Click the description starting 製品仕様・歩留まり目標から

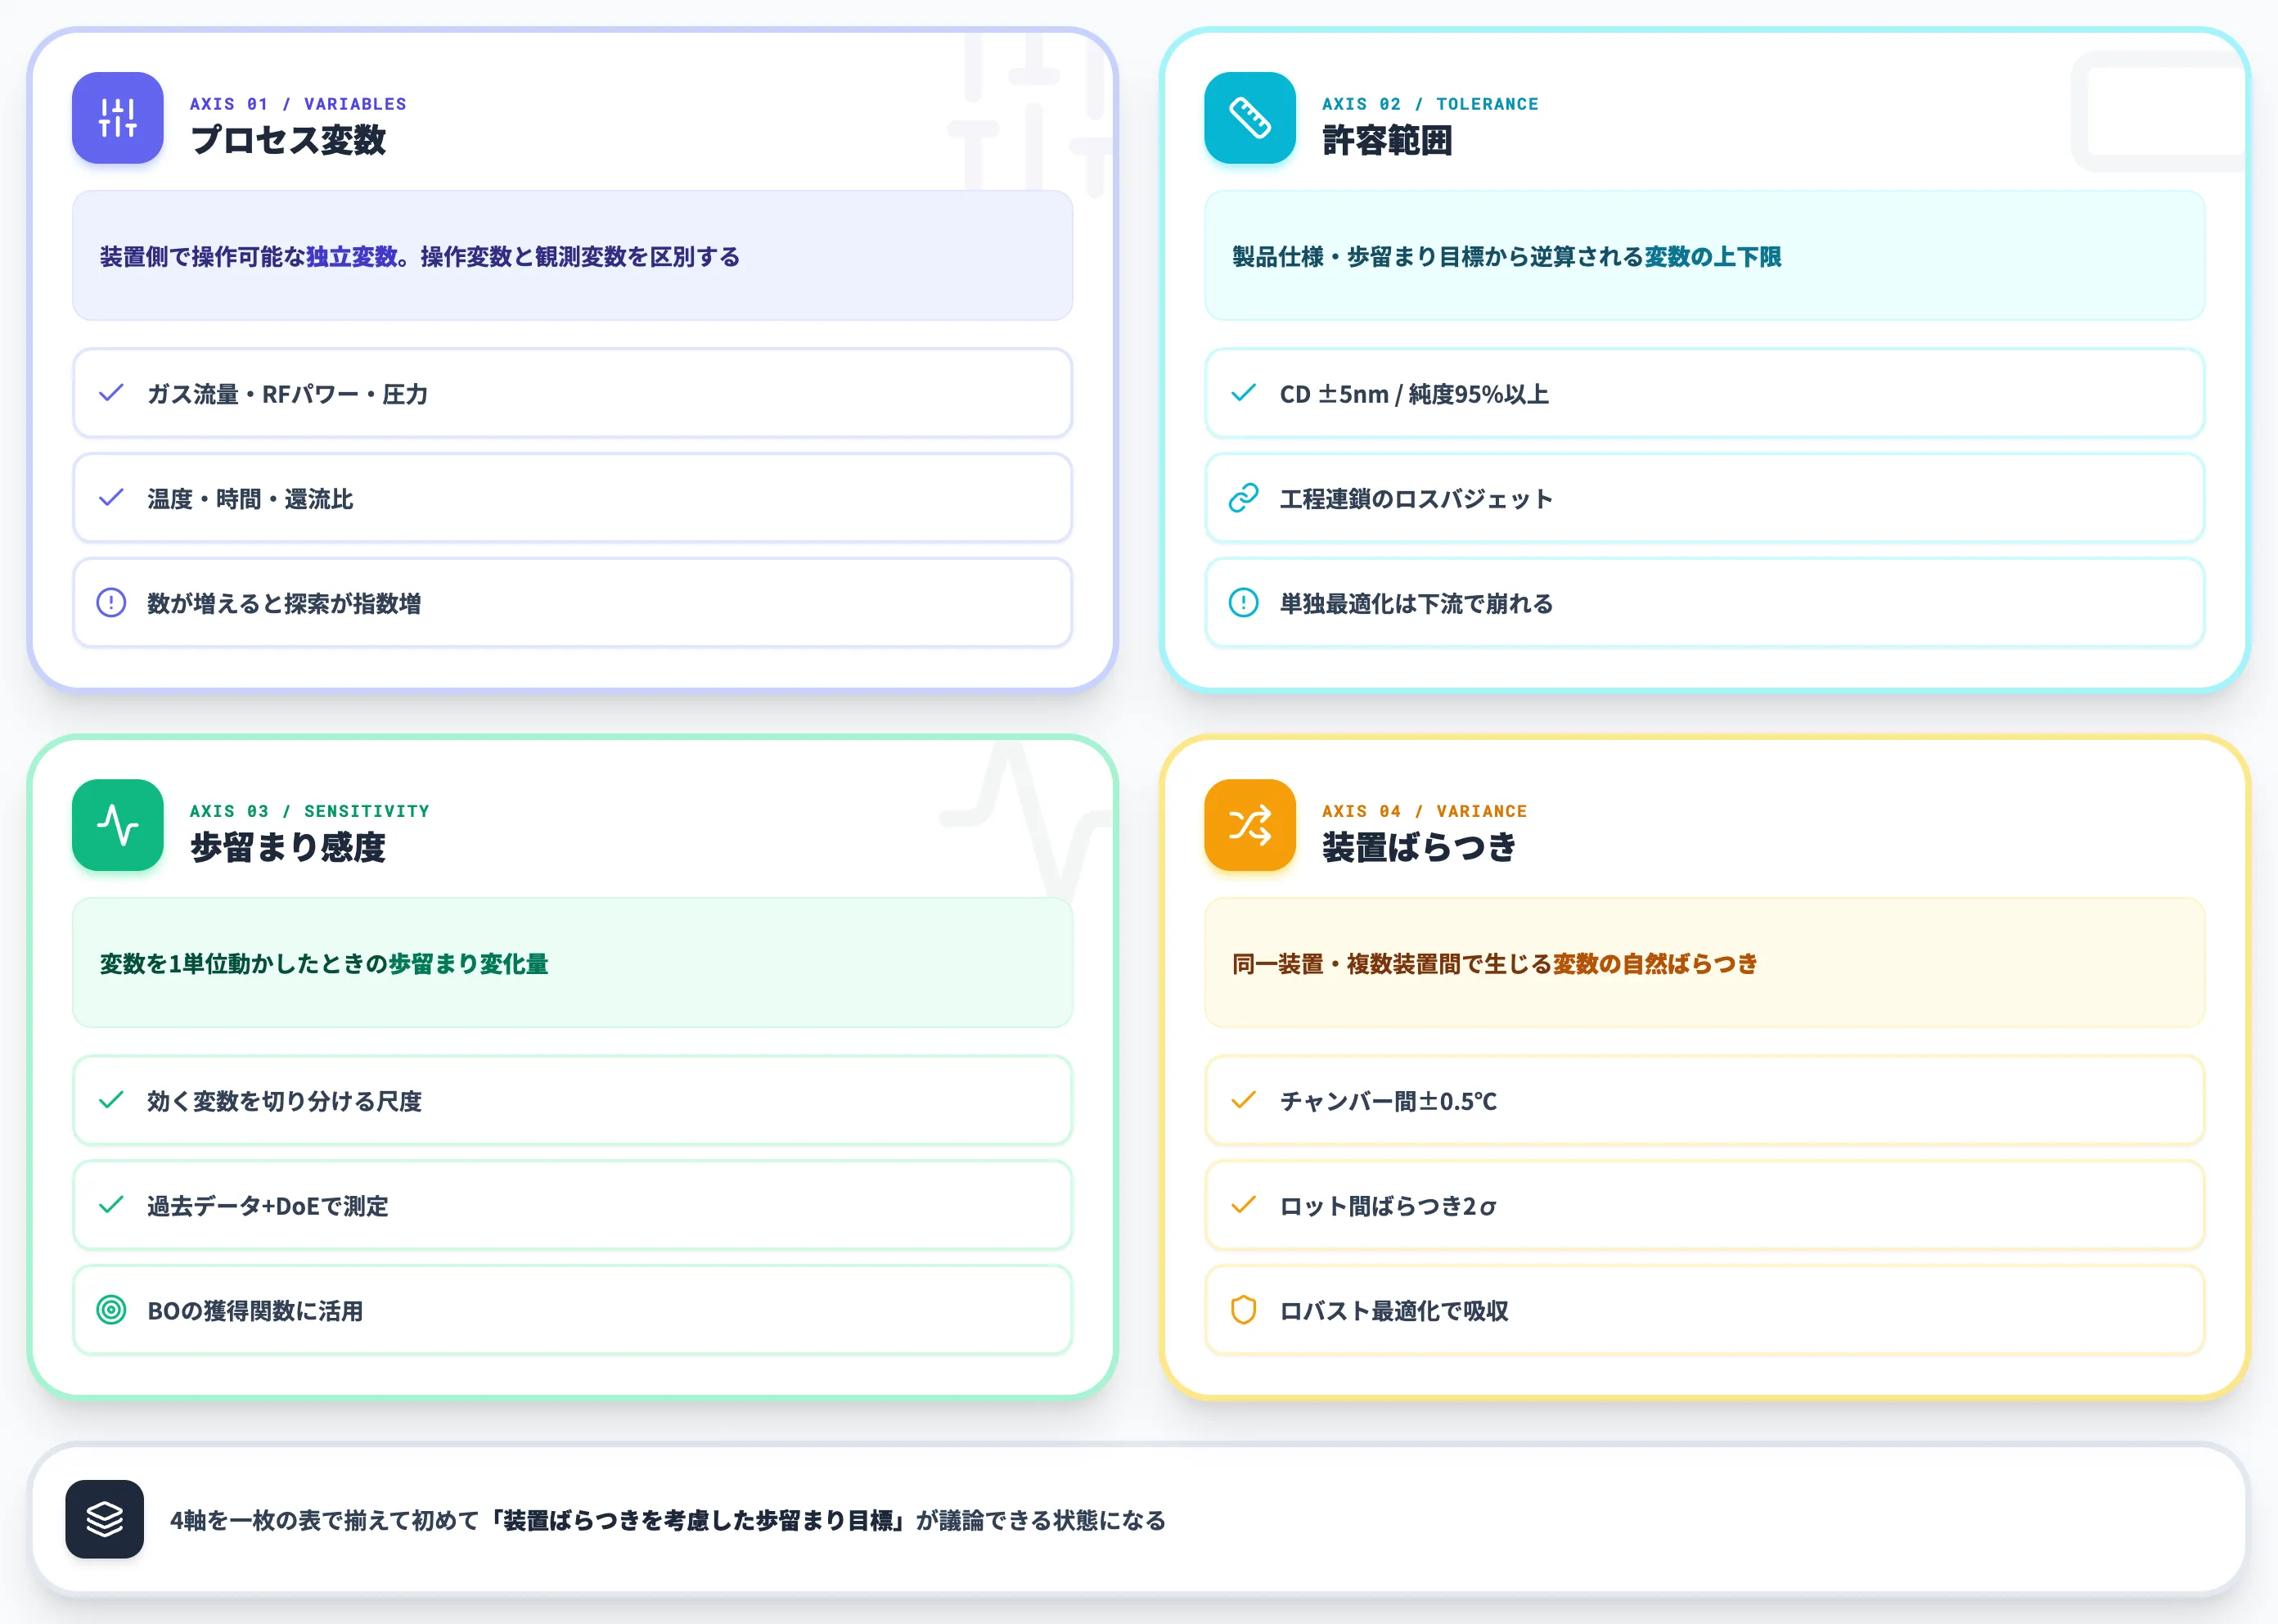pyautogui.click(x=1506, y=256)
